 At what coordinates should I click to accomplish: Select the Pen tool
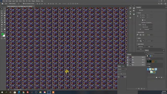(5, 25)
